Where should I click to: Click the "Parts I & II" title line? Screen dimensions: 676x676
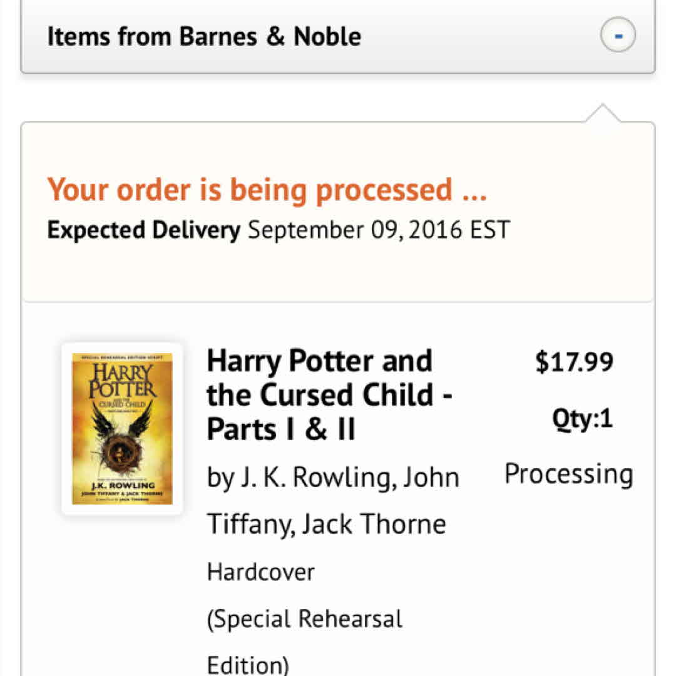281,429
